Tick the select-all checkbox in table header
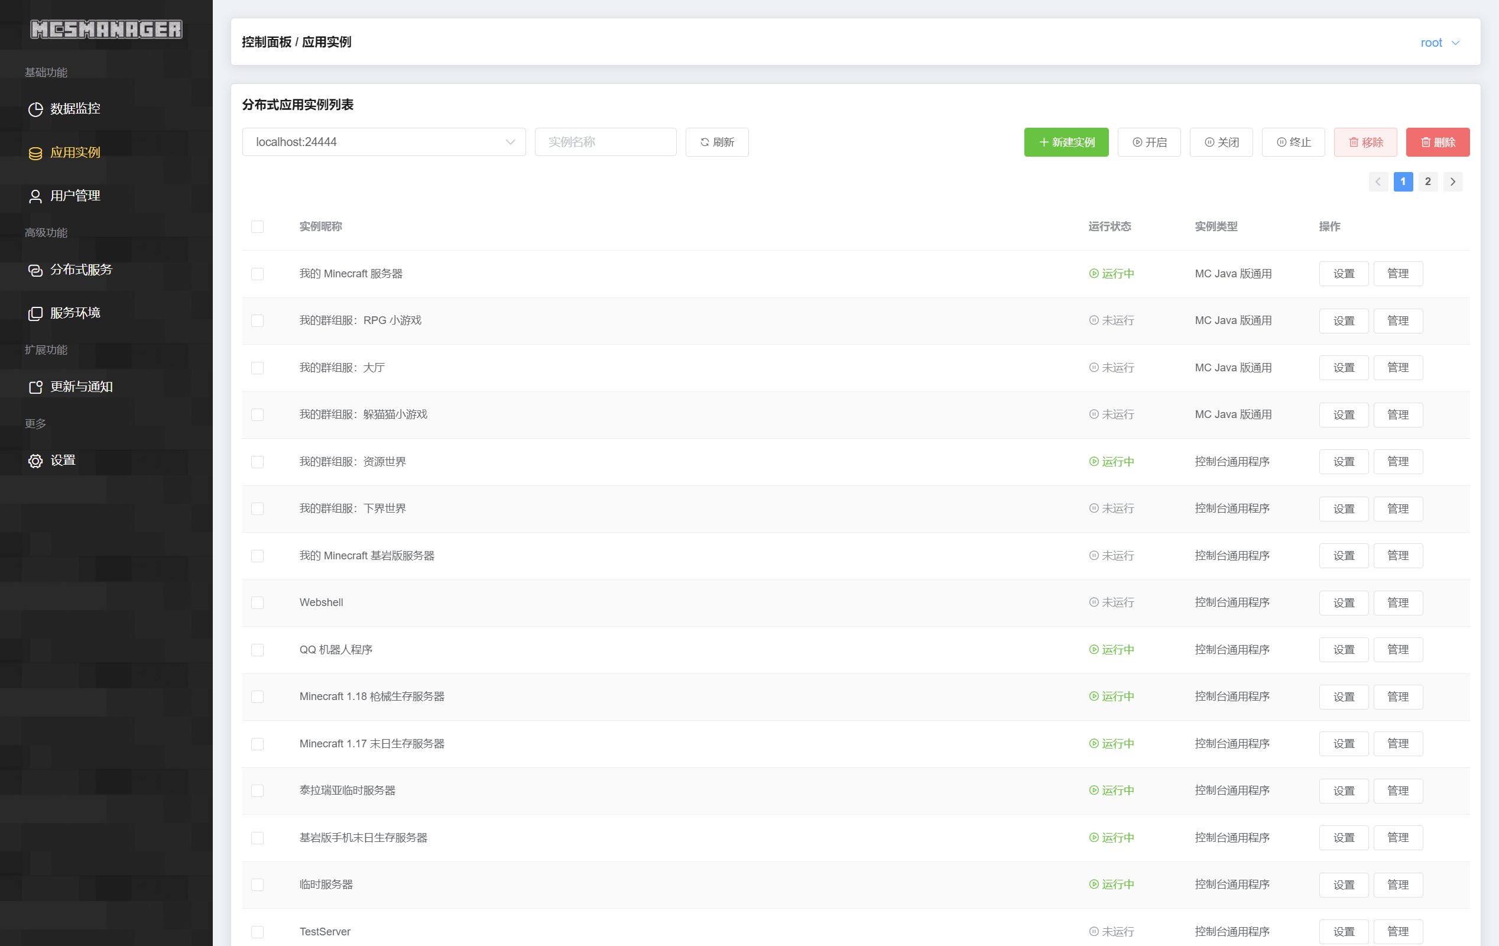 click(x=257, y=226)
